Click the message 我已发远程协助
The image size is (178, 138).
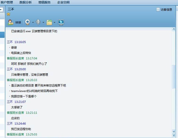pos(21,129)
